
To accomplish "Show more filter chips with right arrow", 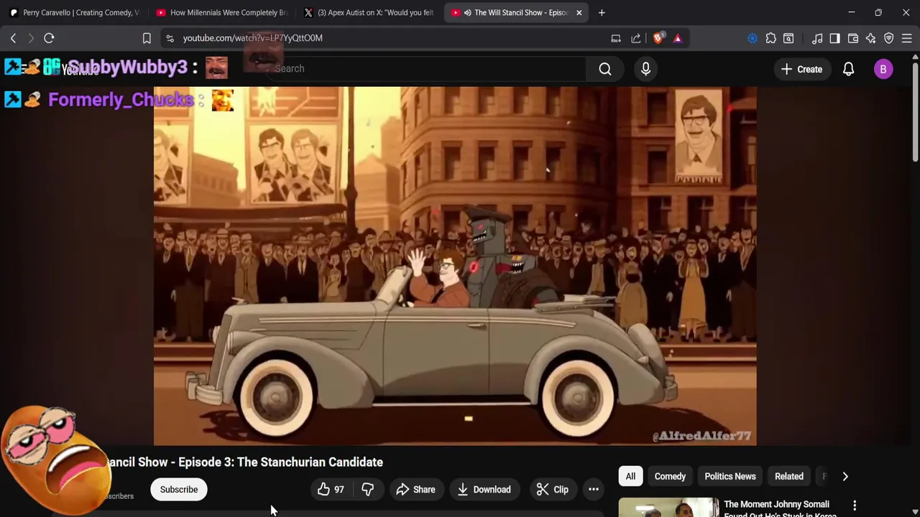I will (x=845, y=477).
